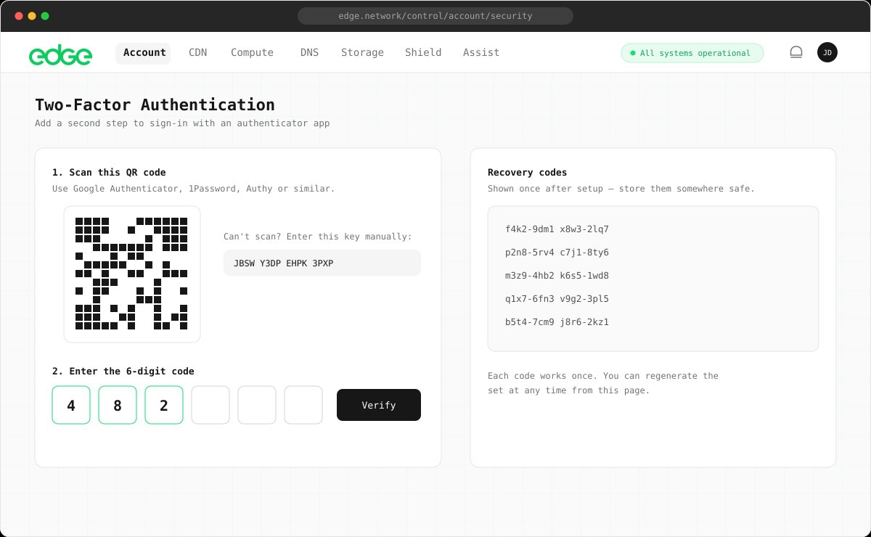Select the manual key JBSW Y3DP EHPK 3PXP
Screen dimensions: 871x537
tap(322, 263)
